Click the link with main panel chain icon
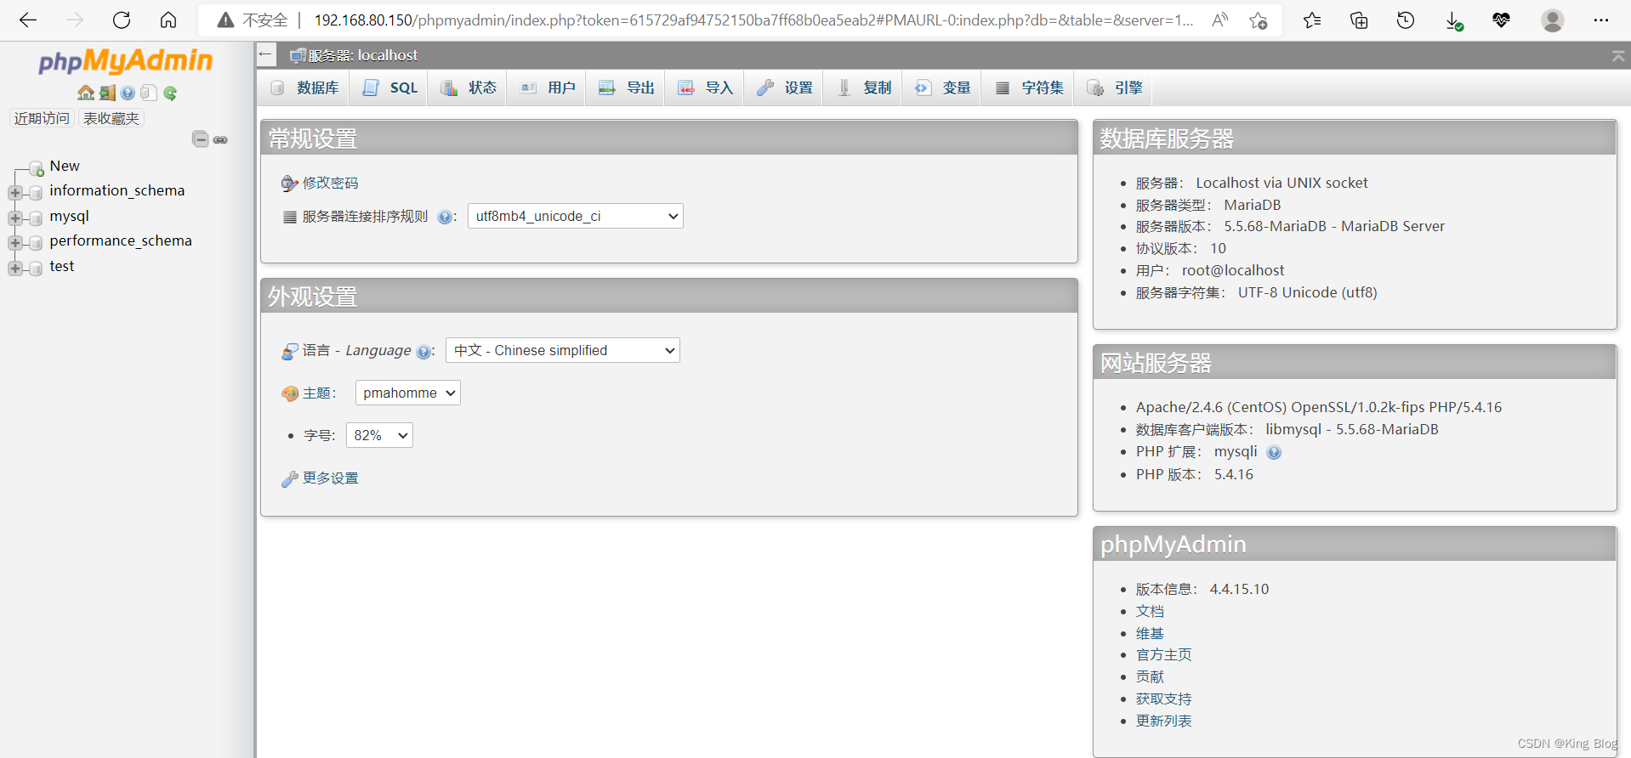 point(220,139)
